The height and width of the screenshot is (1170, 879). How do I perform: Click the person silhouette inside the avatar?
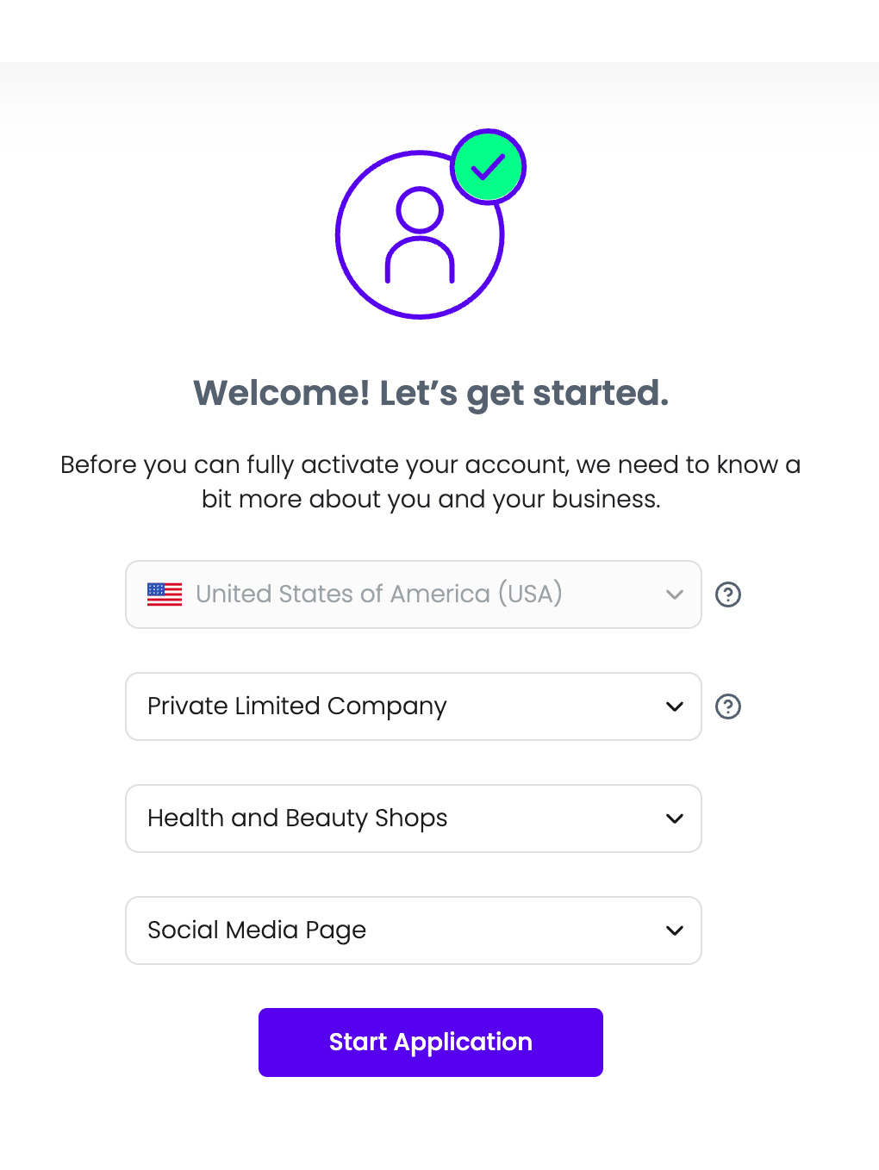tap(420, 235)
